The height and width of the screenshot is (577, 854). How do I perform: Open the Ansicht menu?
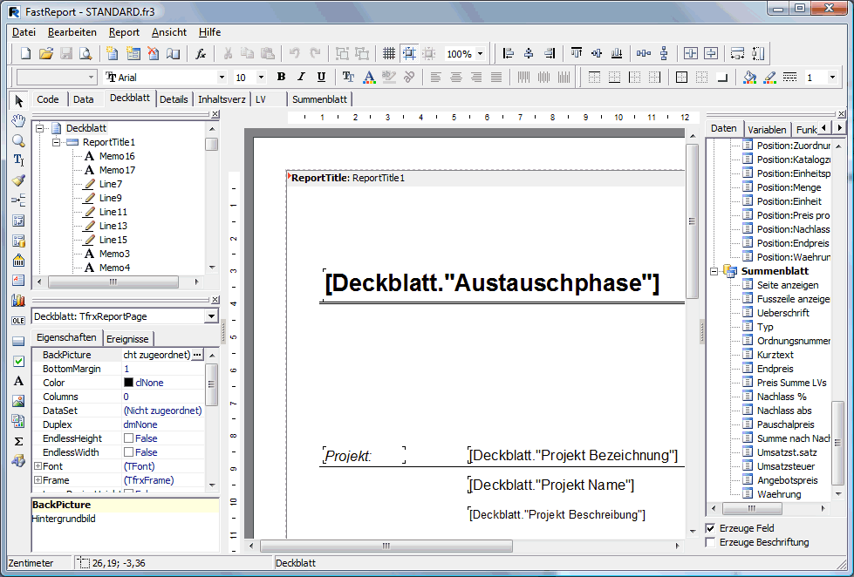tap(168, 32)
